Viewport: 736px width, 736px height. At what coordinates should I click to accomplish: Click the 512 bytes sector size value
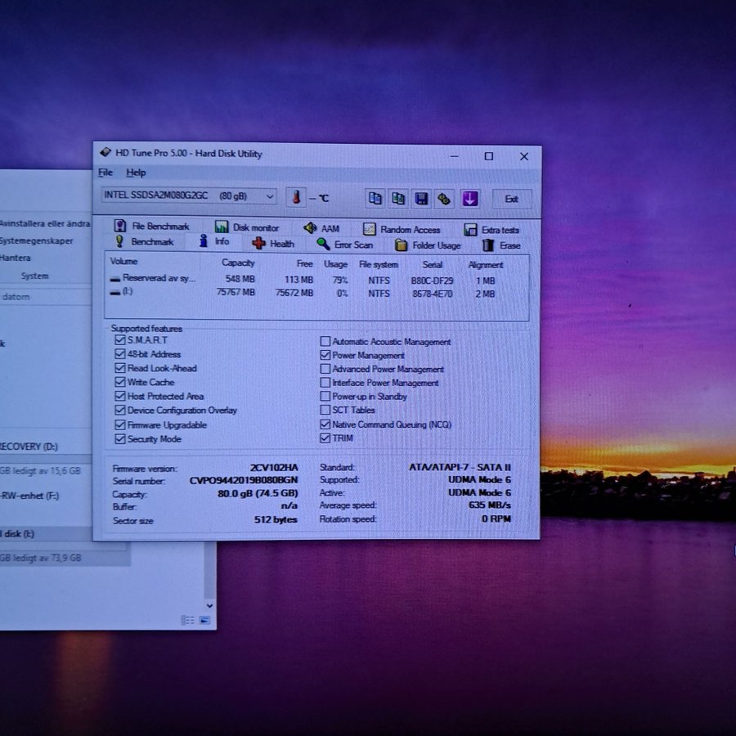[x=276, y=519]
